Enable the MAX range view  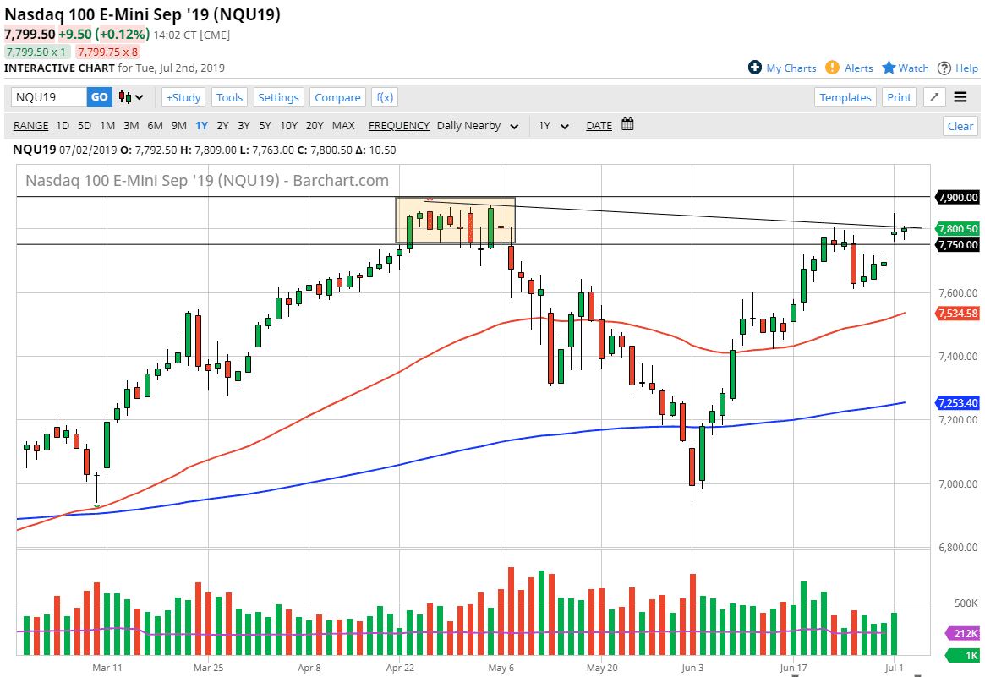tap(344, 125)
